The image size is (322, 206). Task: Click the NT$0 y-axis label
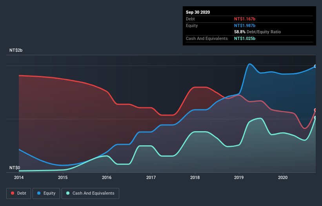click(15, 168)
